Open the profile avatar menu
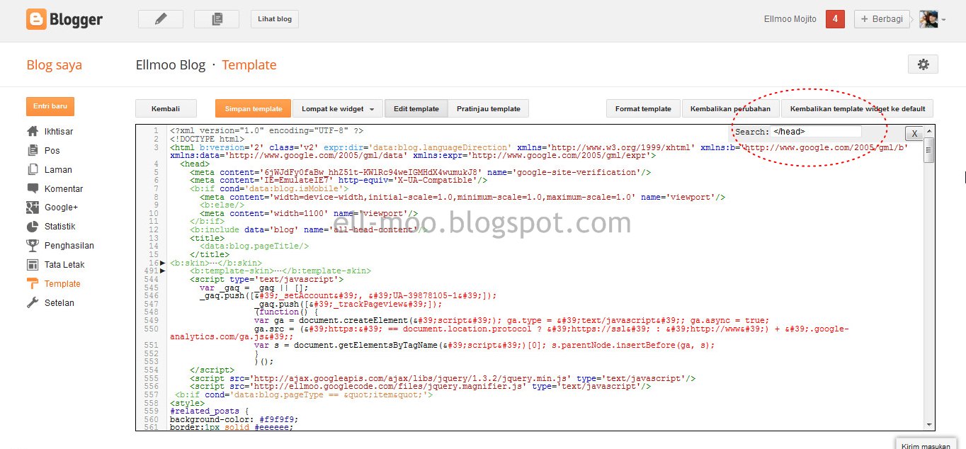Image resolution: width=966 pixels, height=449 pixels. point(932,20)
